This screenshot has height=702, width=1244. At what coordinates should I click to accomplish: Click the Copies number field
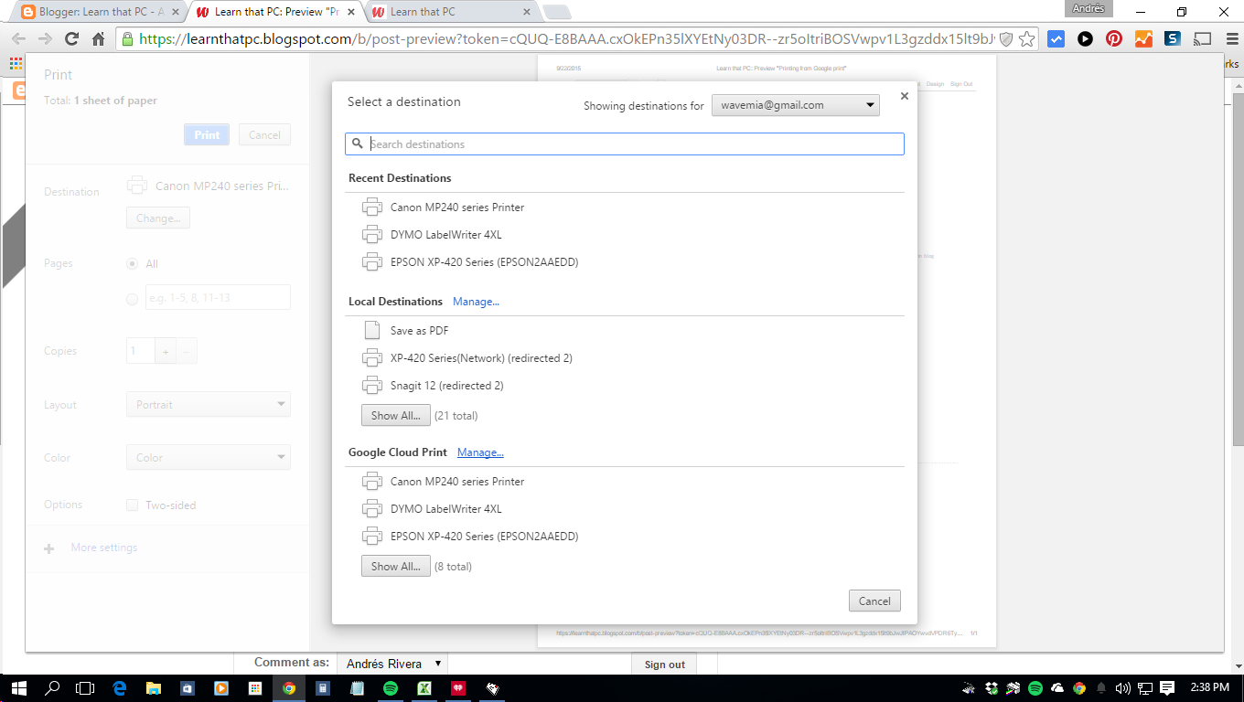[x=140, y=351]
